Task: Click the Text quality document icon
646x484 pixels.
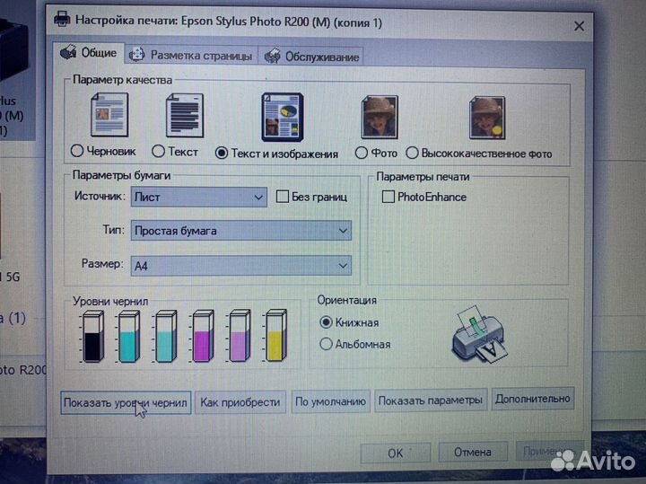Action: [x=185, y=115]
